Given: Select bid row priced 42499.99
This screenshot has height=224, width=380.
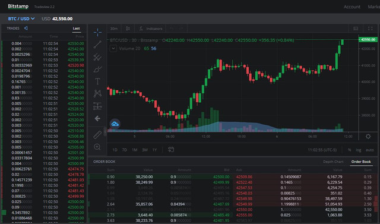Looking at the screenshot, I should (x=160, y=182).
